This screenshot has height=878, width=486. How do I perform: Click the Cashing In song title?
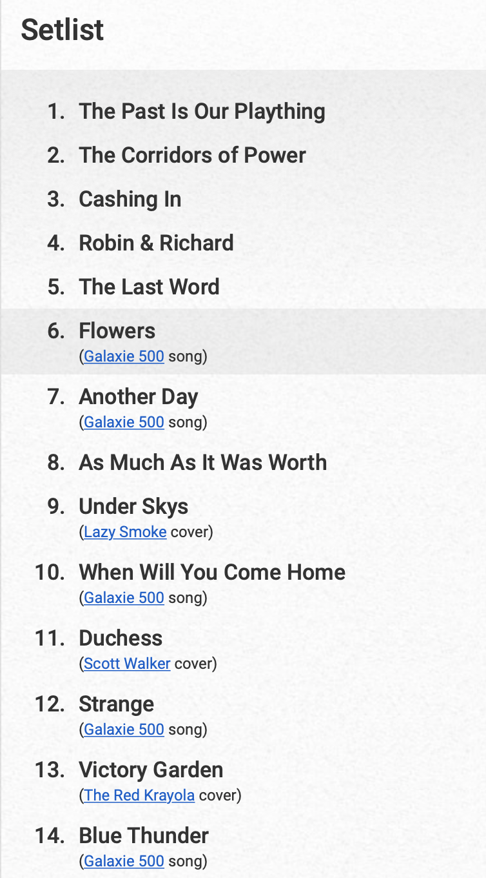point(130,199)
